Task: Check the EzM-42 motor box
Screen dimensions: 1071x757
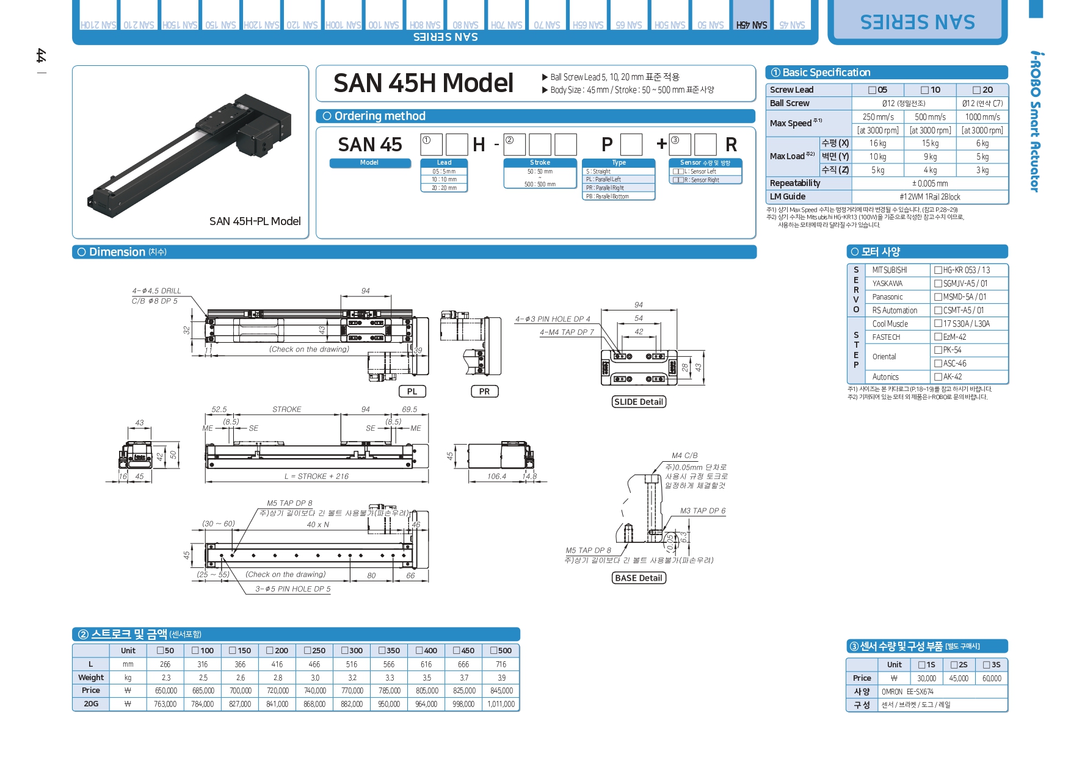Action: click(938, 337)
